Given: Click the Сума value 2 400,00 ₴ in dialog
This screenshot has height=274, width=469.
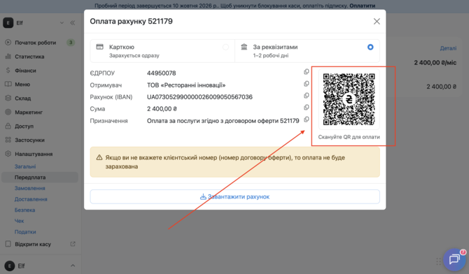Looking at the screenshot, I should pyautogui.click(x=162, y=109).
